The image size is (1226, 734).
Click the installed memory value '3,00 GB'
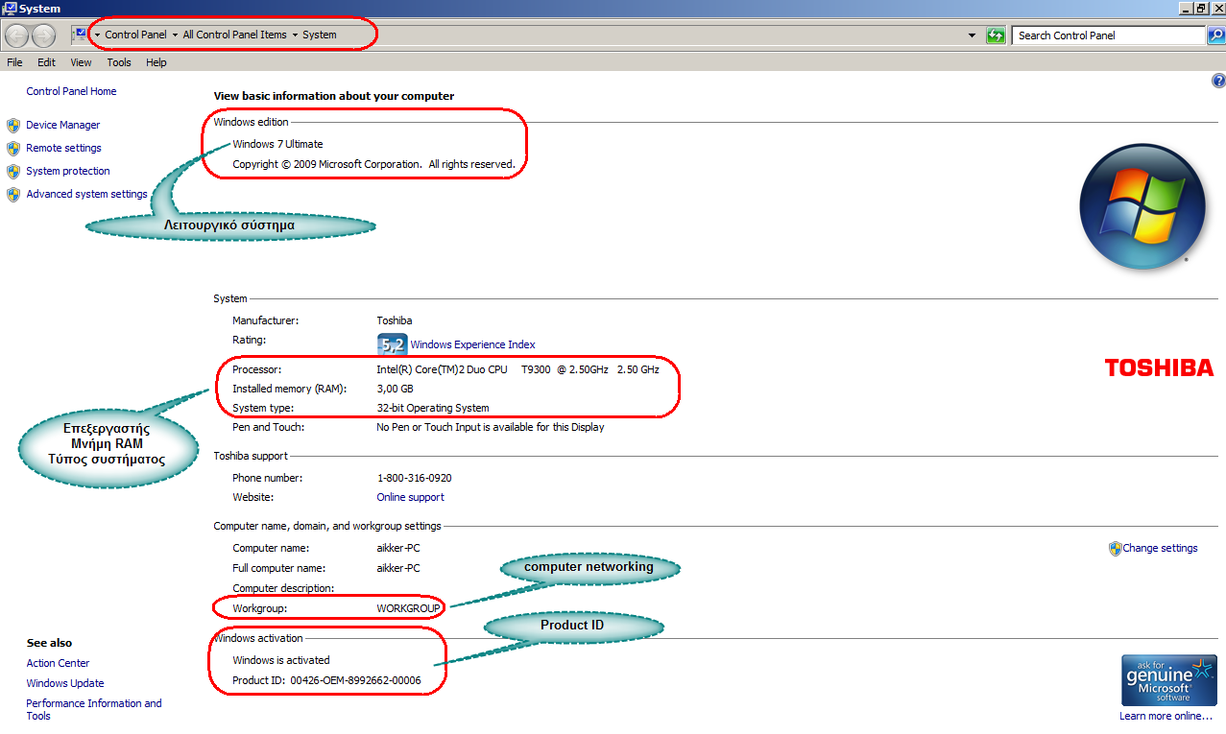tap(396, 389)
